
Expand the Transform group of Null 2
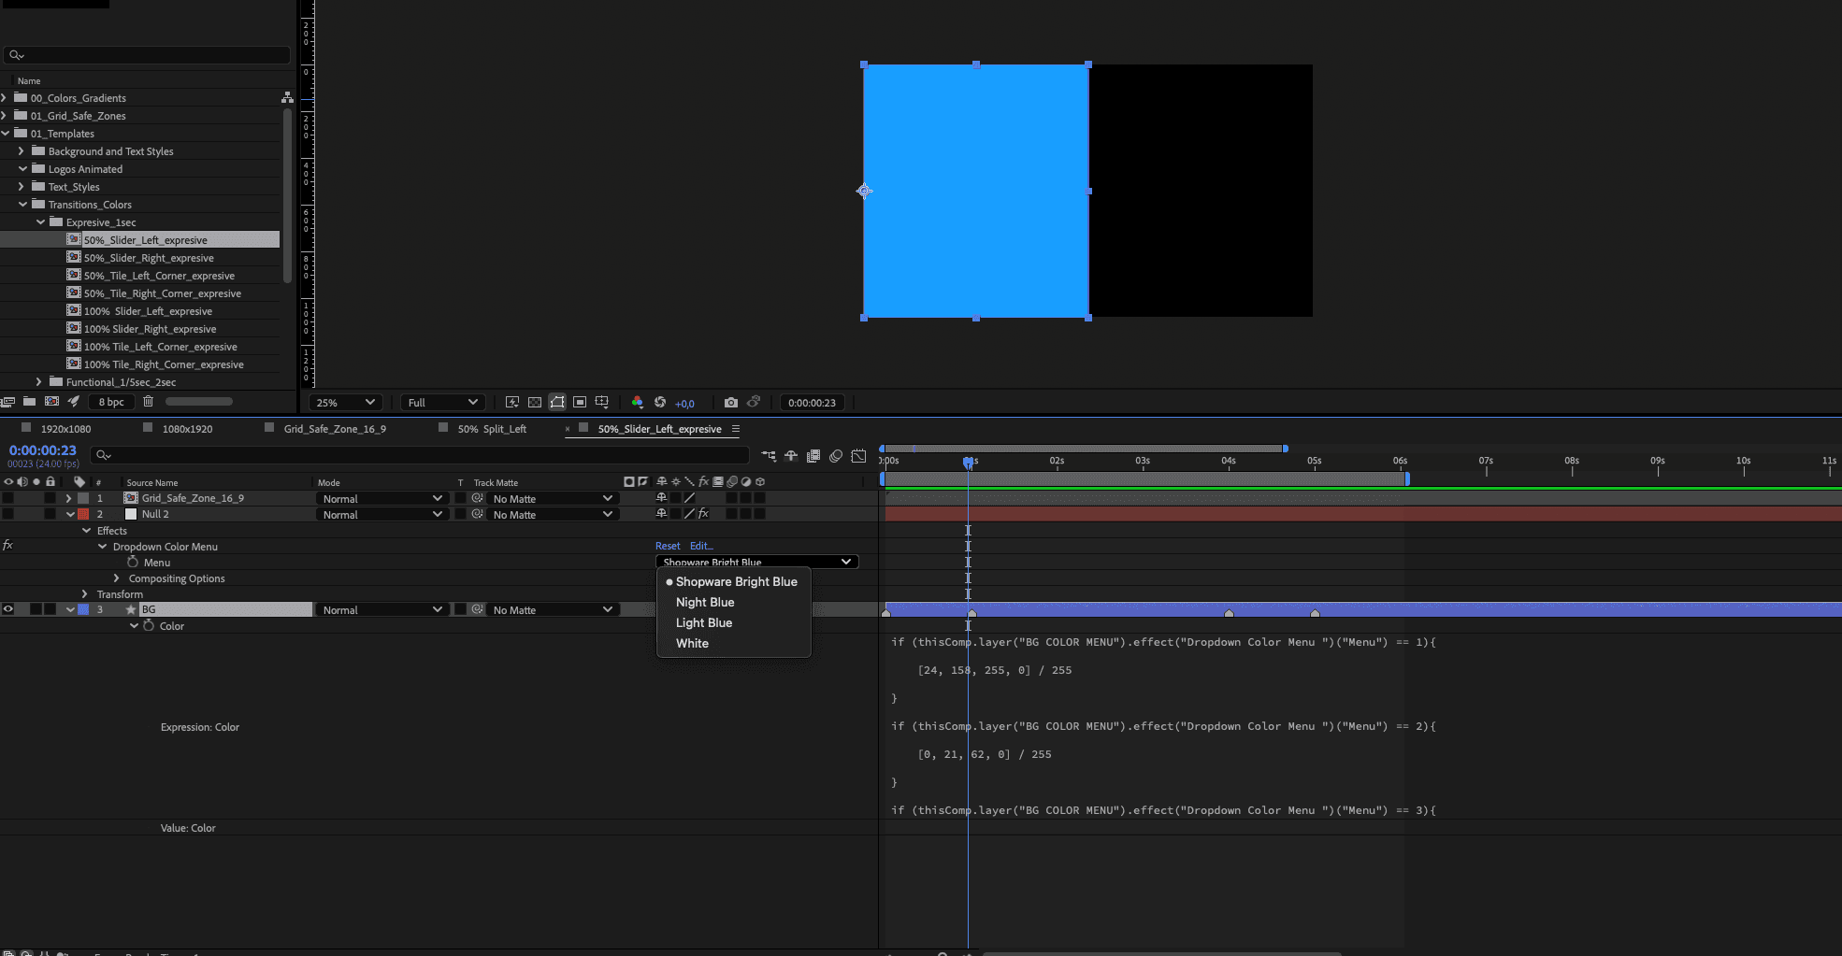pyautogui.click(x=85, y=594)
